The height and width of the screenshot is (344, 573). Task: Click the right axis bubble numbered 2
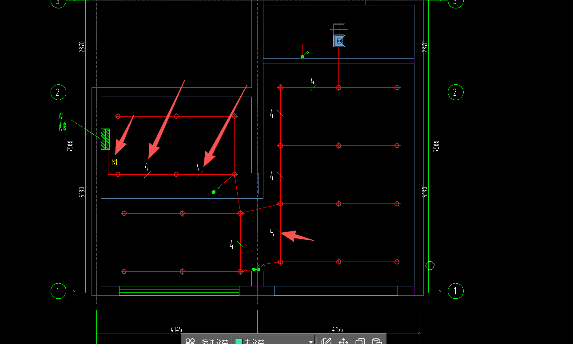[x=455, y=92]
